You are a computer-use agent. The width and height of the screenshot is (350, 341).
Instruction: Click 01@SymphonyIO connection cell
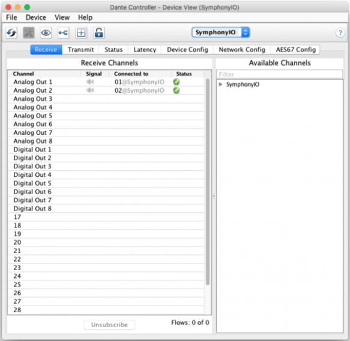click(x=139, y=82)
